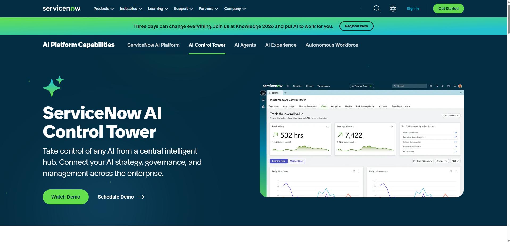Switch to the Writing time toggle

tap(297, 161)
